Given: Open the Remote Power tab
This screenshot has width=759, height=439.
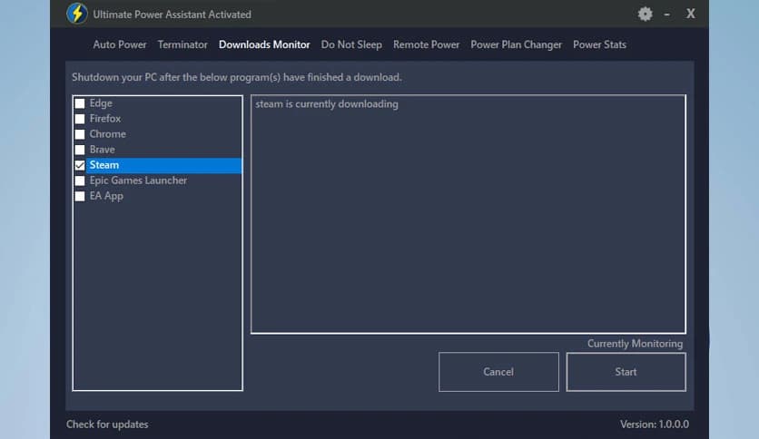Looking at the screenshot, I should (426, 44).
